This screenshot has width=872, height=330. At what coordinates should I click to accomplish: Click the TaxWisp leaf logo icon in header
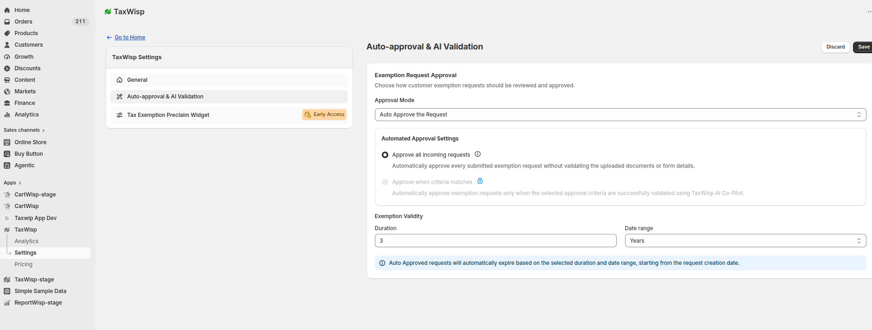click(x=108, y=12)
